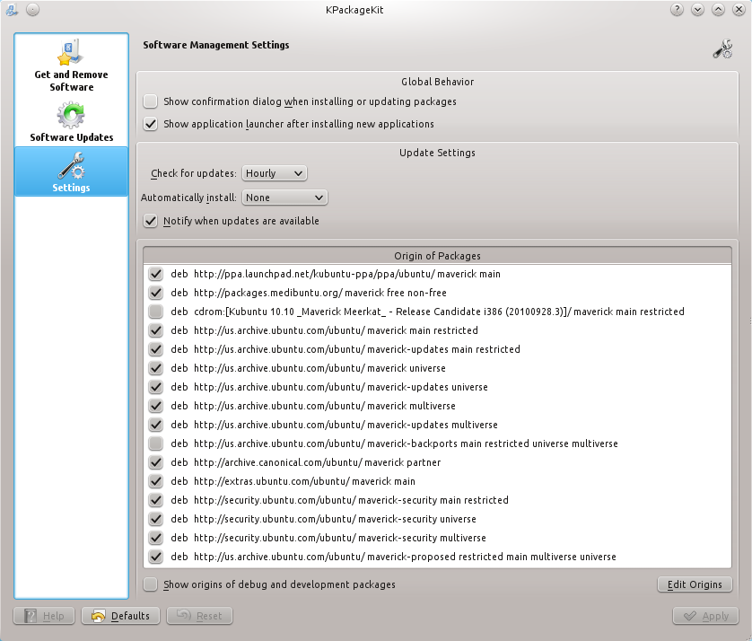Click the Defaults button undo arrow icon
Image resolution: width=752 pixels, height=641 pixels.
pyautogui.click(x=99, y=616)
